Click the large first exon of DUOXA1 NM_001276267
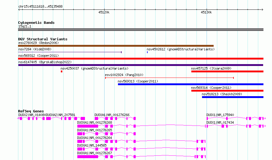272x160 pixels. click(x=88, y=157)
